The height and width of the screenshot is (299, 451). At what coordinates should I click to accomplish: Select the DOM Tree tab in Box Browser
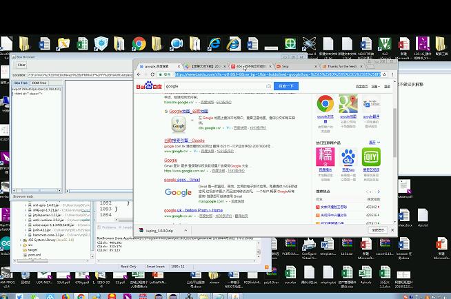39,83
